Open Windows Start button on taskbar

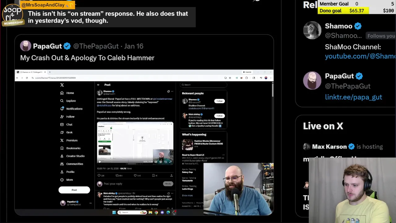pyautogui.click(x=114, y=212)
